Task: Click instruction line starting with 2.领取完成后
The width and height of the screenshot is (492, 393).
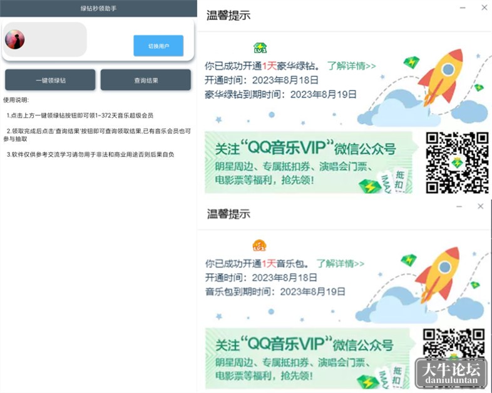Action: [x=97, y=135]
